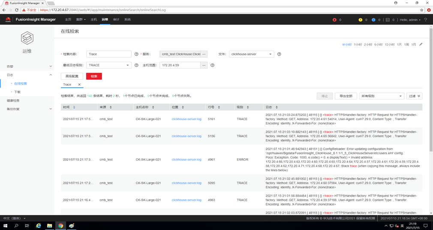Go to 审计 in top navigation
Image resolution: width=433 pixels, height=230 pixels.
(116, 20)
